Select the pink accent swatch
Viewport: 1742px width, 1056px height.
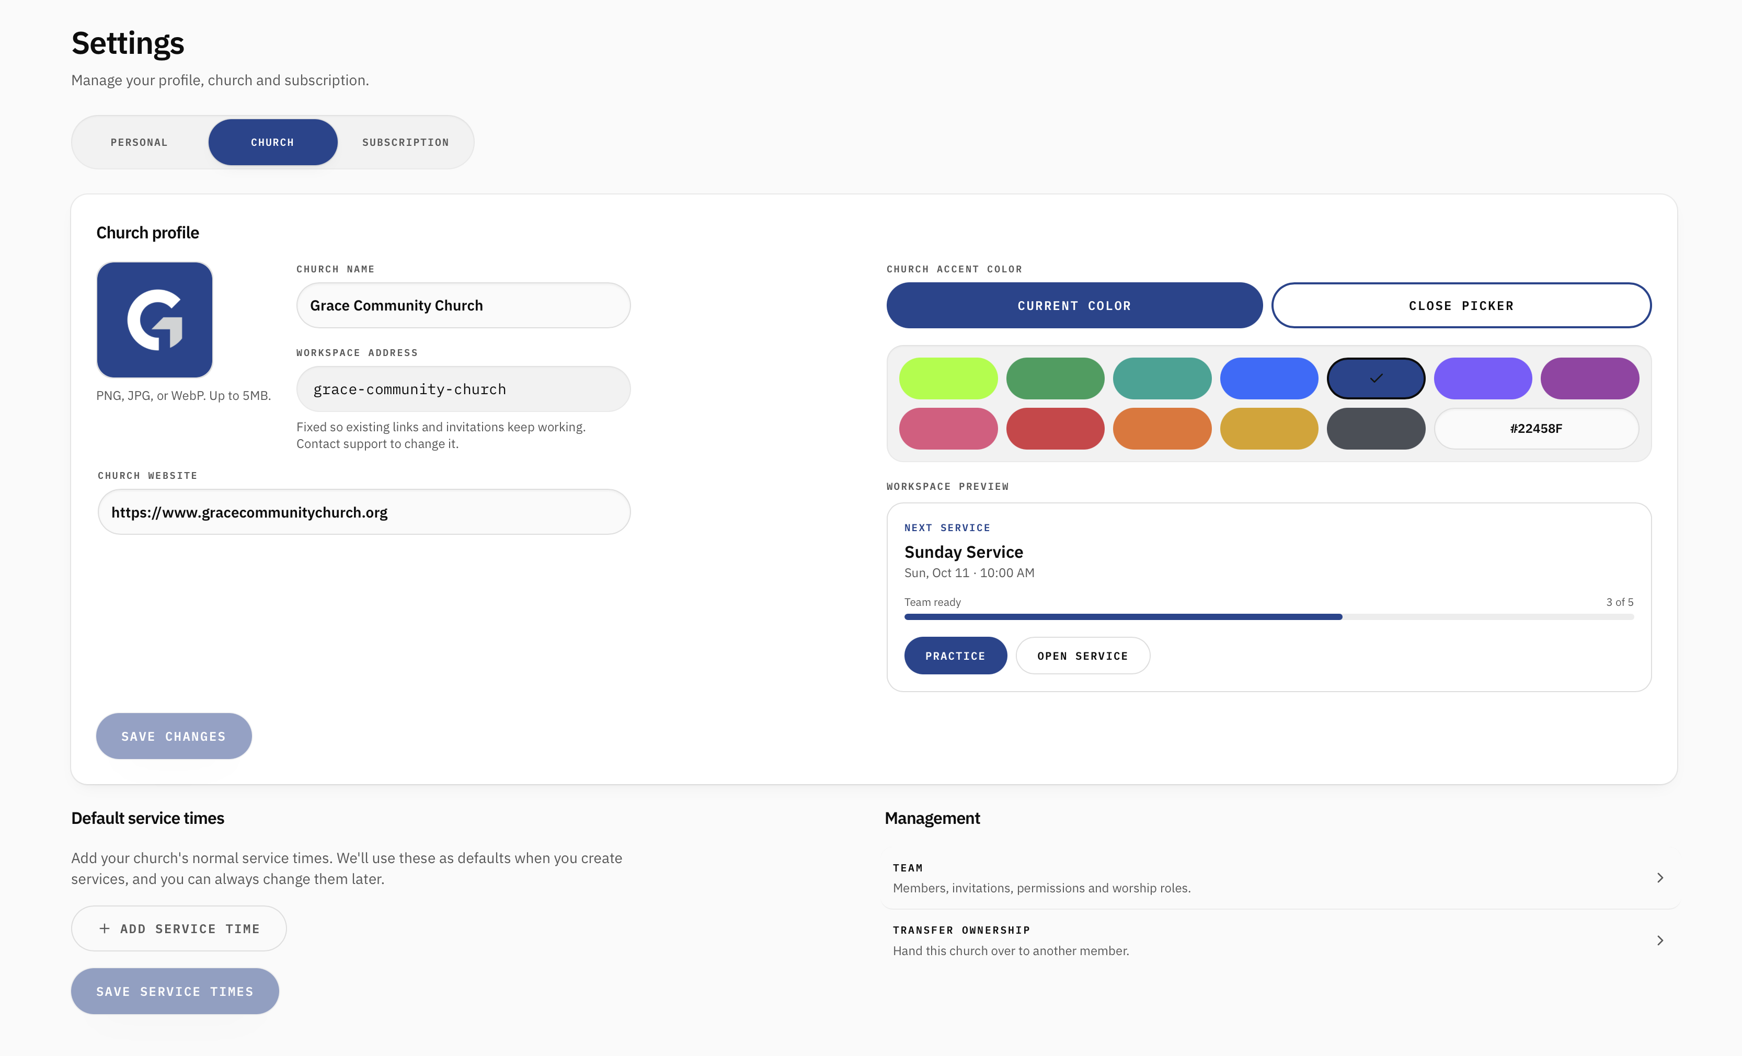click(948, 428)
